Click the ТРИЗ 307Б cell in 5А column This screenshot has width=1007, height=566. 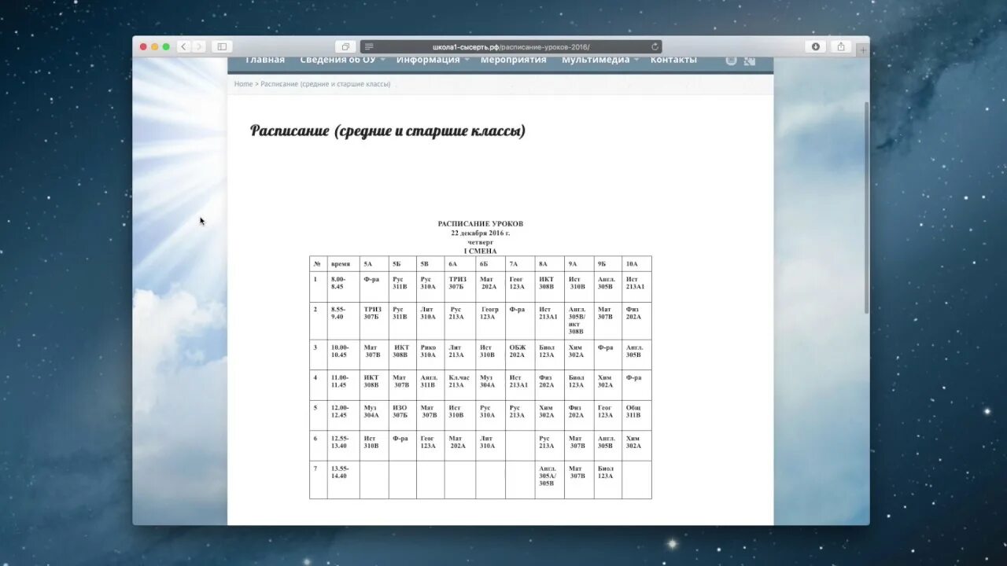pyautogui.click(x=374, y=321)
